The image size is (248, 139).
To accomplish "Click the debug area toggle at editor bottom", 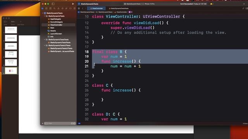I will pos(79,124).
